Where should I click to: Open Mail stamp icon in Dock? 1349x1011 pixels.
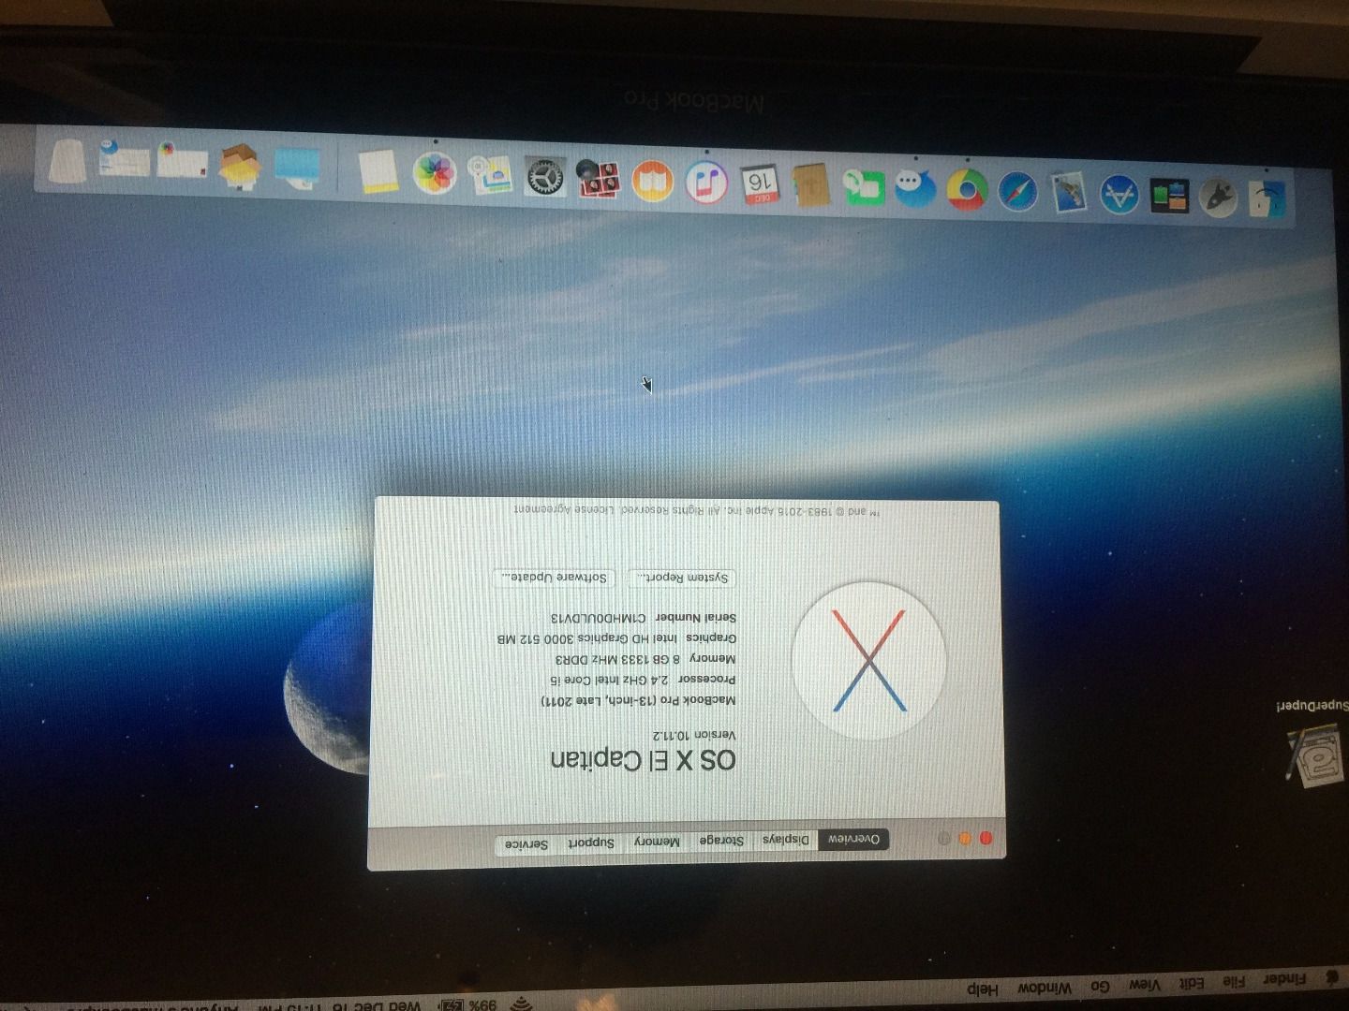click(1068, 192)
